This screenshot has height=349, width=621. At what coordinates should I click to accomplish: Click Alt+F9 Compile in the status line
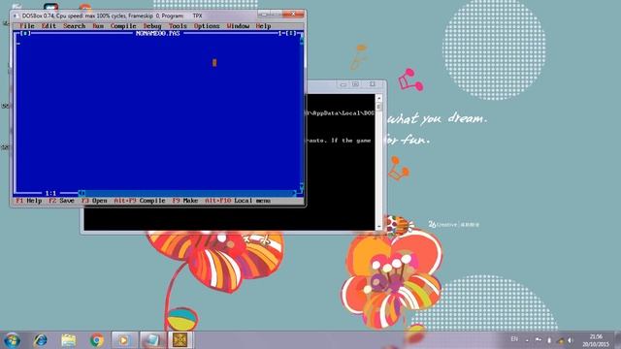coord(140,201)
